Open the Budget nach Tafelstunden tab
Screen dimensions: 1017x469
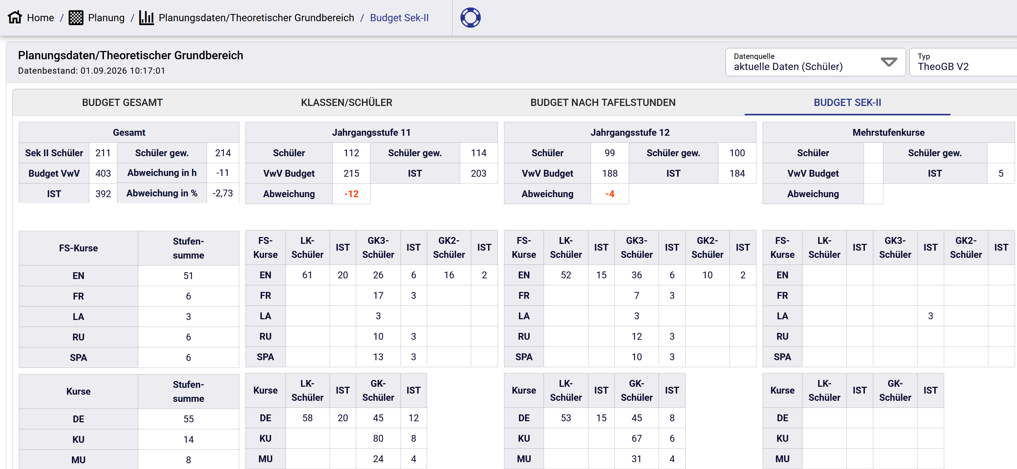coord(602,102)
